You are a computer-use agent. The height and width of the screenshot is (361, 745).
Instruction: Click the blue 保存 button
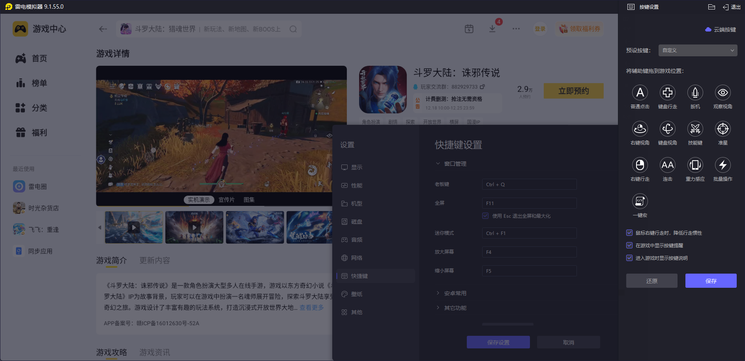pos(711,281)
